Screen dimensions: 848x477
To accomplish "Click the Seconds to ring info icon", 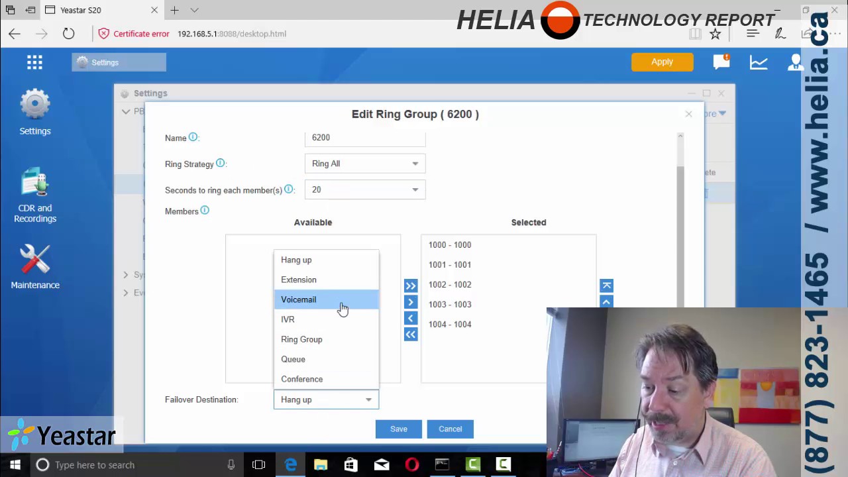I will pyautogui.click(x=289, y=189).
